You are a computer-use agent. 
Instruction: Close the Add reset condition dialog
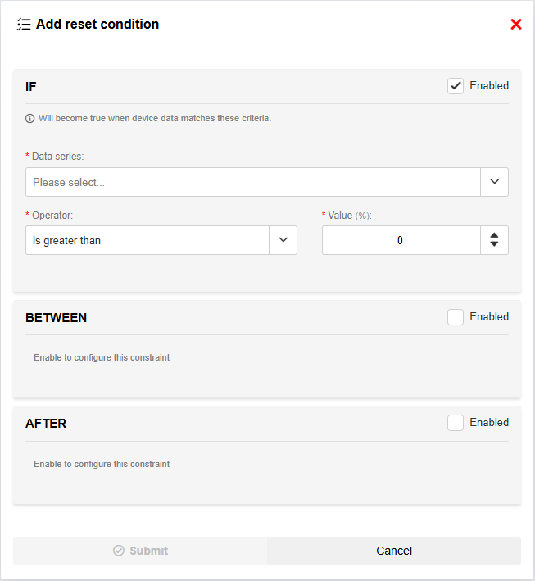point(516,25)
